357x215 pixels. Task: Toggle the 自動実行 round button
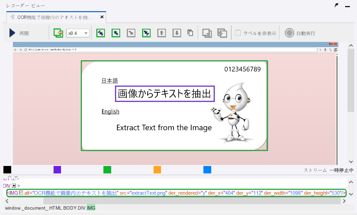point(290,33)
